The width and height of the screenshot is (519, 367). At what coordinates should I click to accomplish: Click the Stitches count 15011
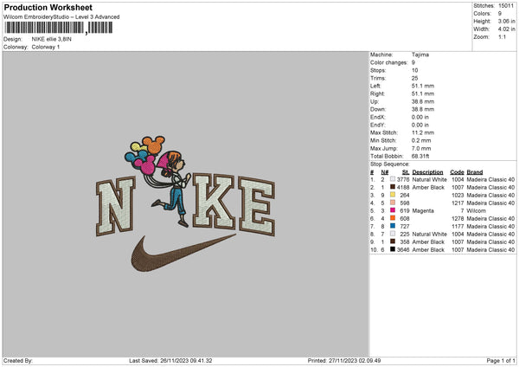506,6
